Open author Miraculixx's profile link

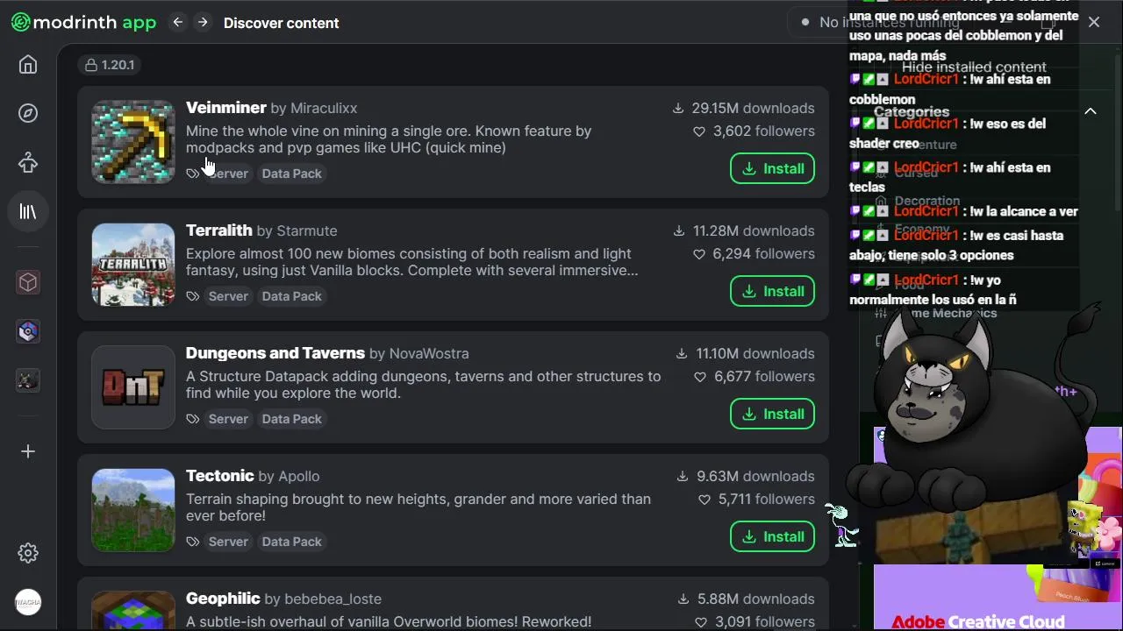pyautogui.click(x=324, y=109)
